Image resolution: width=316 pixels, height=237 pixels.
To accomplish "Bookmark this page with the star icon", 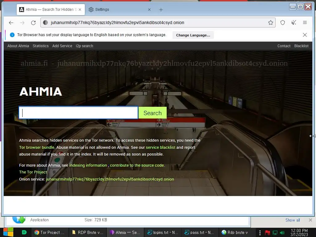I will [x=270, y=23].
